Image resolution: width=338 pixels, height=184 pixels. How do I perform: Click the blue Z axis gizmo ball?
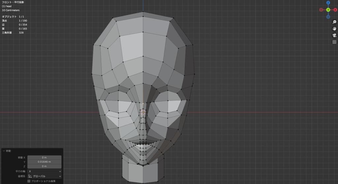[328, 3]
